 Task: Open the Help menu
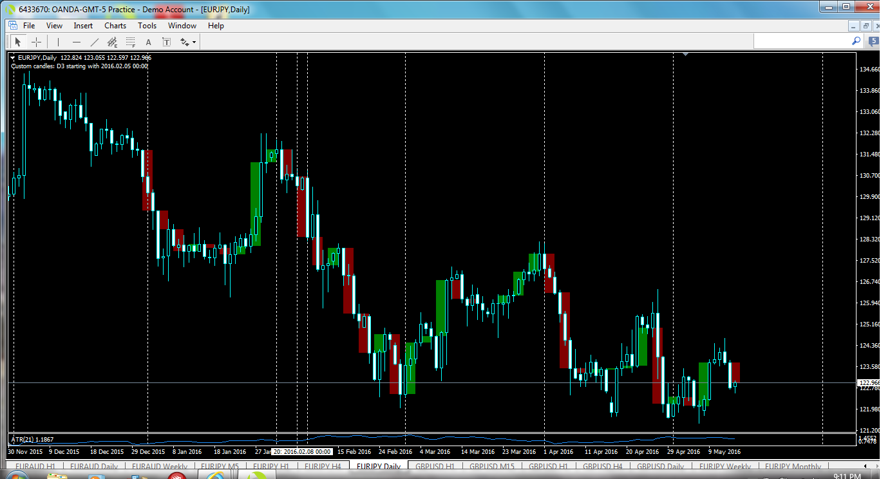(216, 26)
